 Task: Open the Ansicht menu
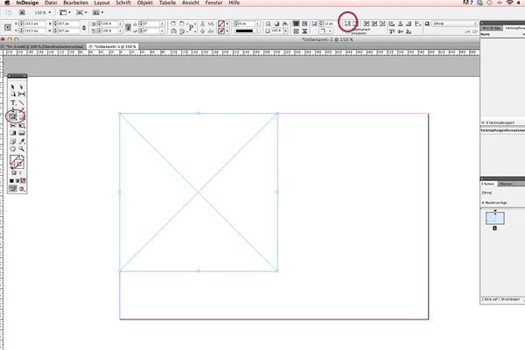click(x=191, y=3)
